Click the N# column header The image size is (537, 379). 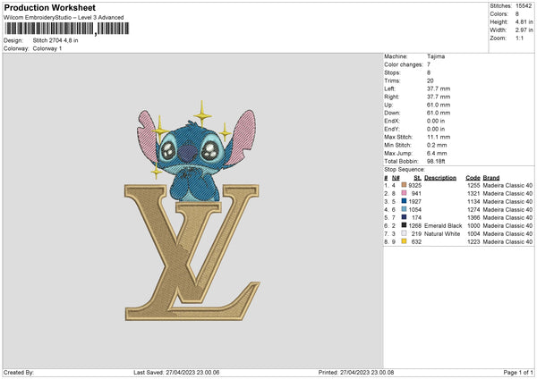coord(396,178)
